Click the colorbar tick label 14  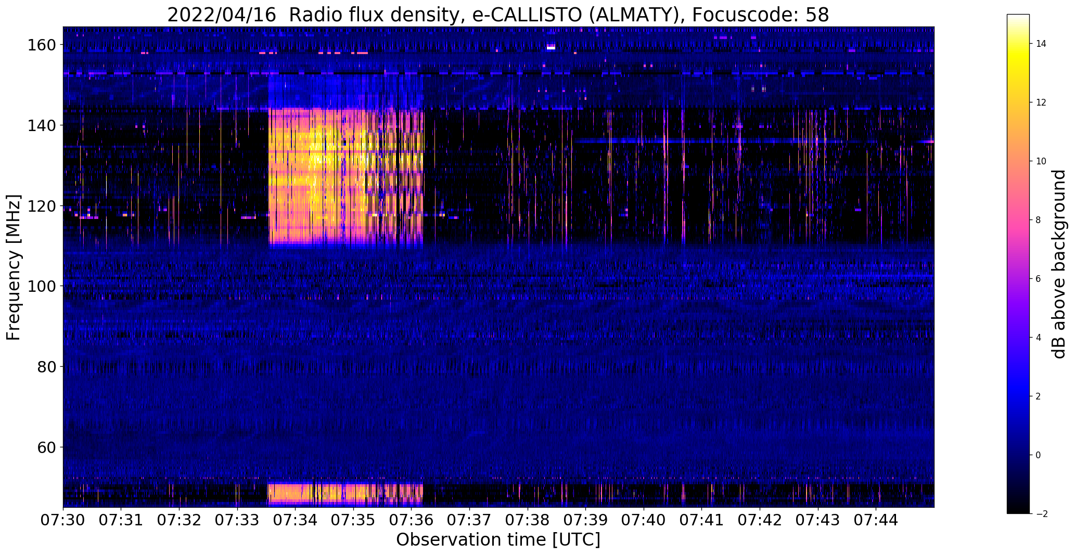pyautogui.click(x=1041, y=44)
